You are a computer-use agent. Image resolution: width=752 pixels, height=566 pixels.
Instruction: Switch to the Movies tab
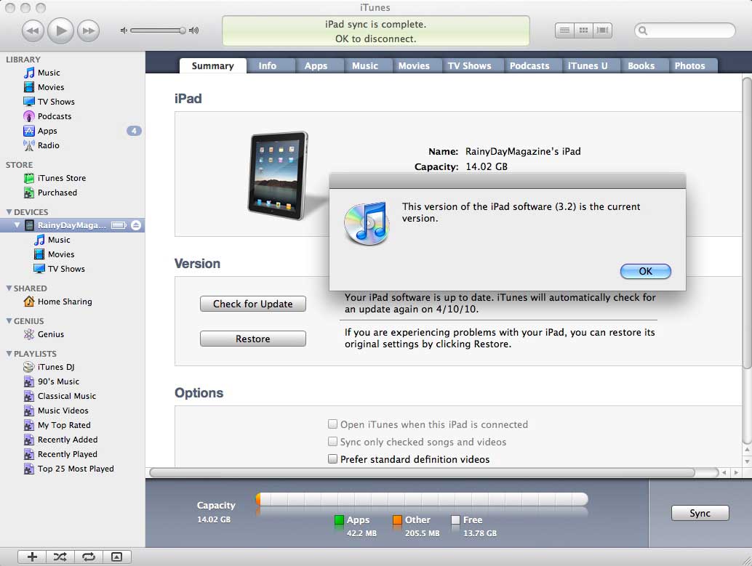click(x=414, y=65)
